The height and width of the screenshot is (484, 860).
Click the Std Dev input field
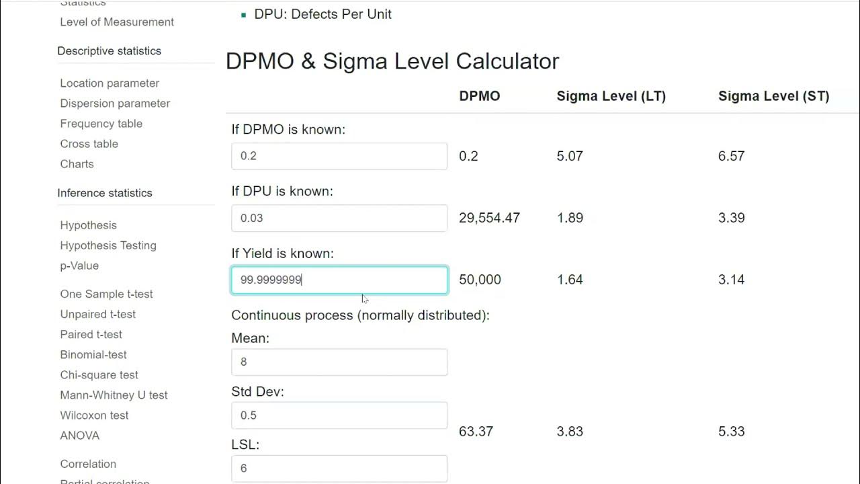coord(339,415)
